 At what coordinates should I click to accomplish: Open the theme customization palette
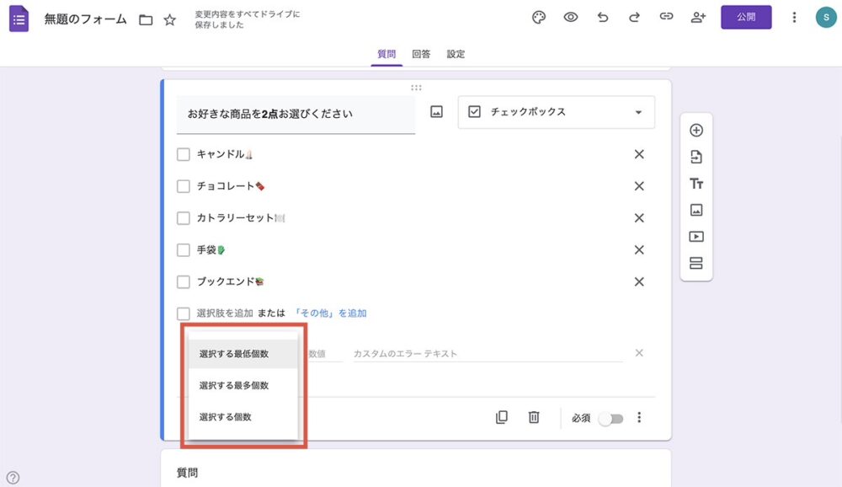pyautogui.click(x=539, y=17)
